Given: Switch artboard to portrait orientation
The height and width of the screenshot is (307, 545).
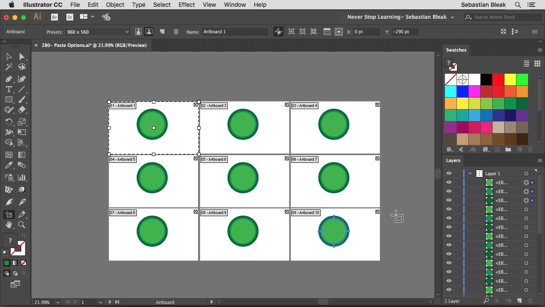Looking at the screenshot, I should (138, 32).
